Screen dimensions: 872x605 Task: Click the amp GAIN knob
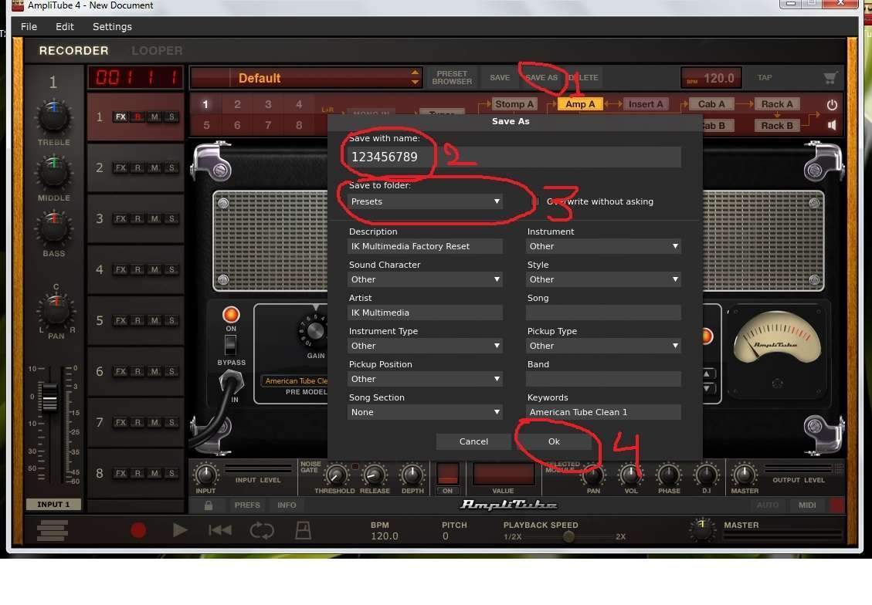click(x=315, y=332)
